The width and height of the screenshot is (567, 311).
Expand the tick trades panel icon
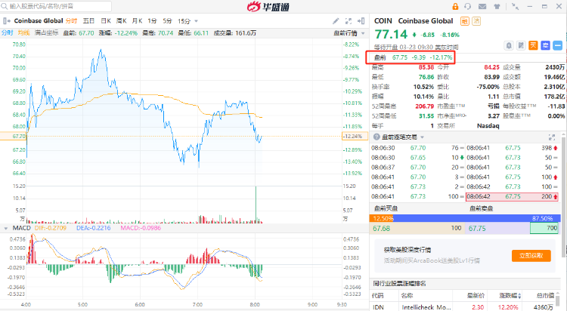[551, 137]
